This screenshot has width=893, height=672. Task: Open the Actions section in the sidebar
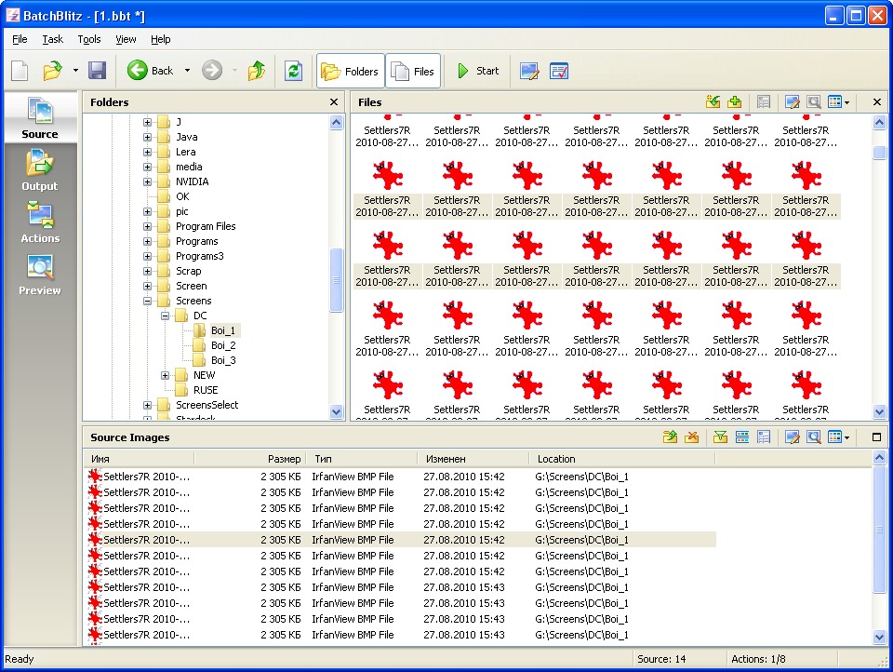[40, 222]
